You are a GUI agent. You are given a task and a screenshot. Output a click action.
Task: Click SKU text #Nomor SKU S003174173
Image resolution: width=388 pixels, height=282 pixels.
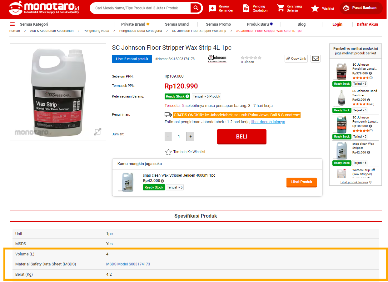(x=175, y=59)
